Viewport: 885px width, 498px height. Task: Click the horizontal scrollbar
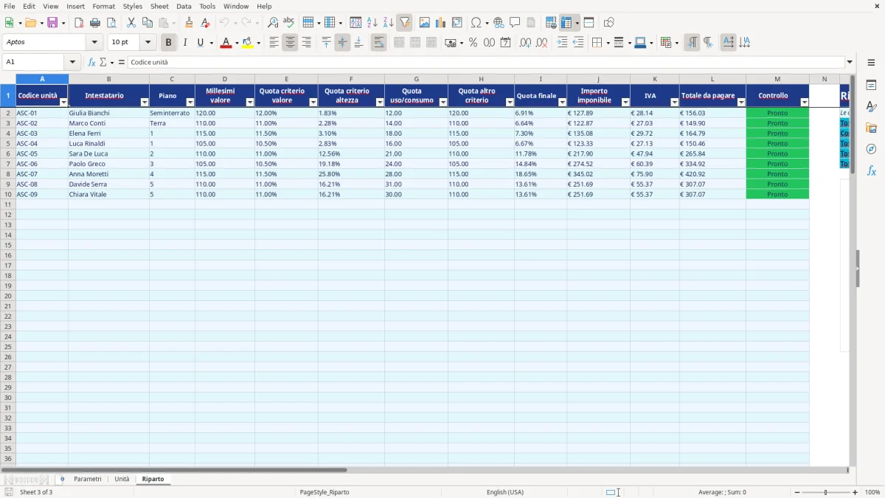point(174,470)
